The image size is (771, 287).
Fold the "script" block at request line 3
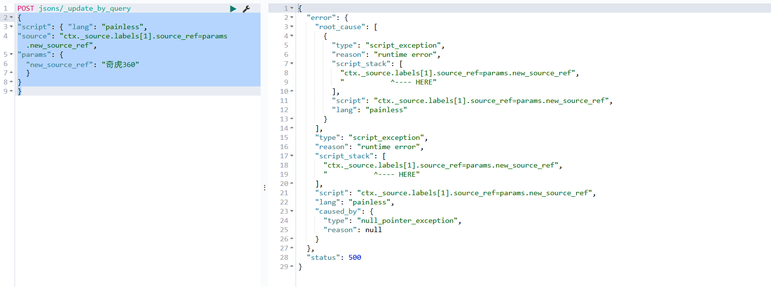click(x=11, y=27)
